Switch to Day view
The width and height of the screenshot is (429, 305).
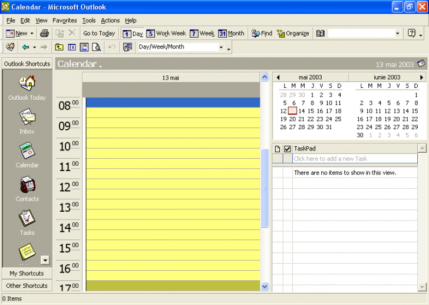tap(133, 34)
